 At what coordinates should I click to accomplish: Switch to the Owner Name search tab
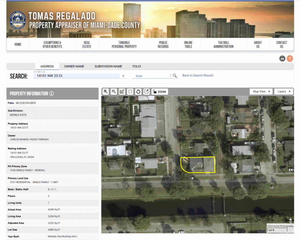74,66
